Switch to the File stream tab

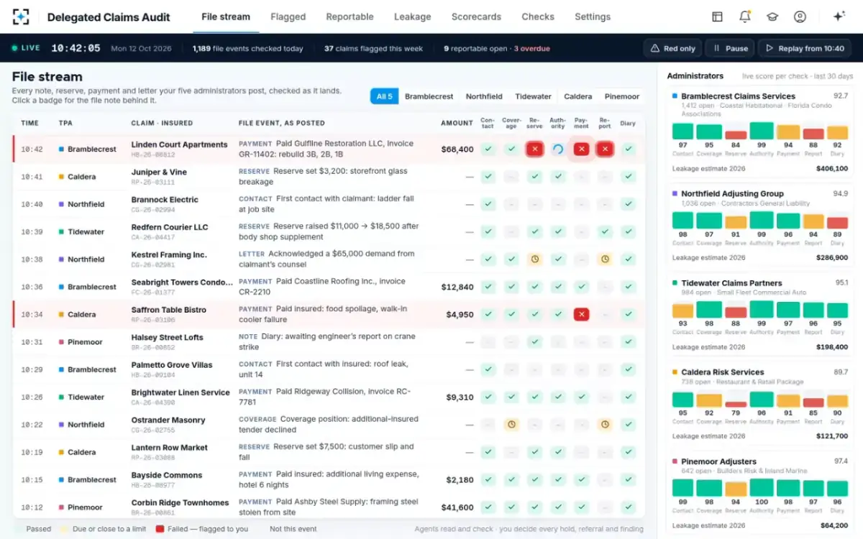coord(226,17)
